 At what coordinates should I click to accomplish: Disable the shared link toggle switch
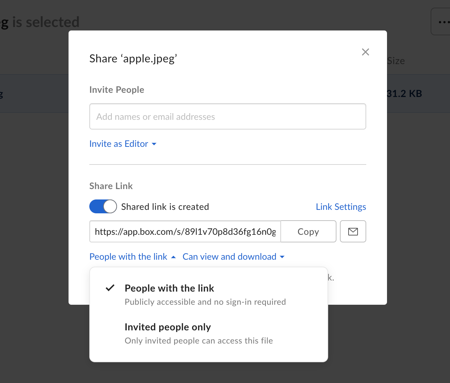[x=103, y=207]
